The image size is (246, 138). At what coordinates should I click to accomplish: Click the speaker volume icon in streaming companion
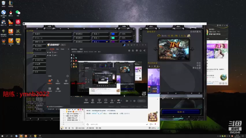(x=118, y=100)
